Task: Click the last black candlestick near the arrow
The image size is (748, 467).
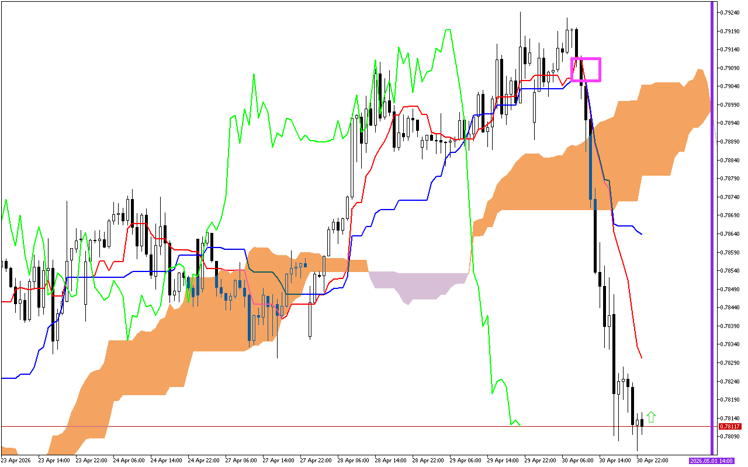Action: tap(642, 422)
